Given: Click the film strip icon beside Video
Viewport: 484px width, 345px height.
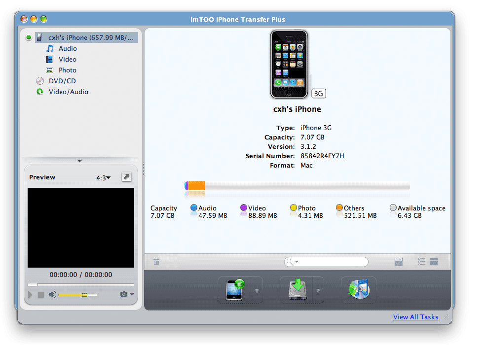Looking at the screenshot, I should pos(50,59).
